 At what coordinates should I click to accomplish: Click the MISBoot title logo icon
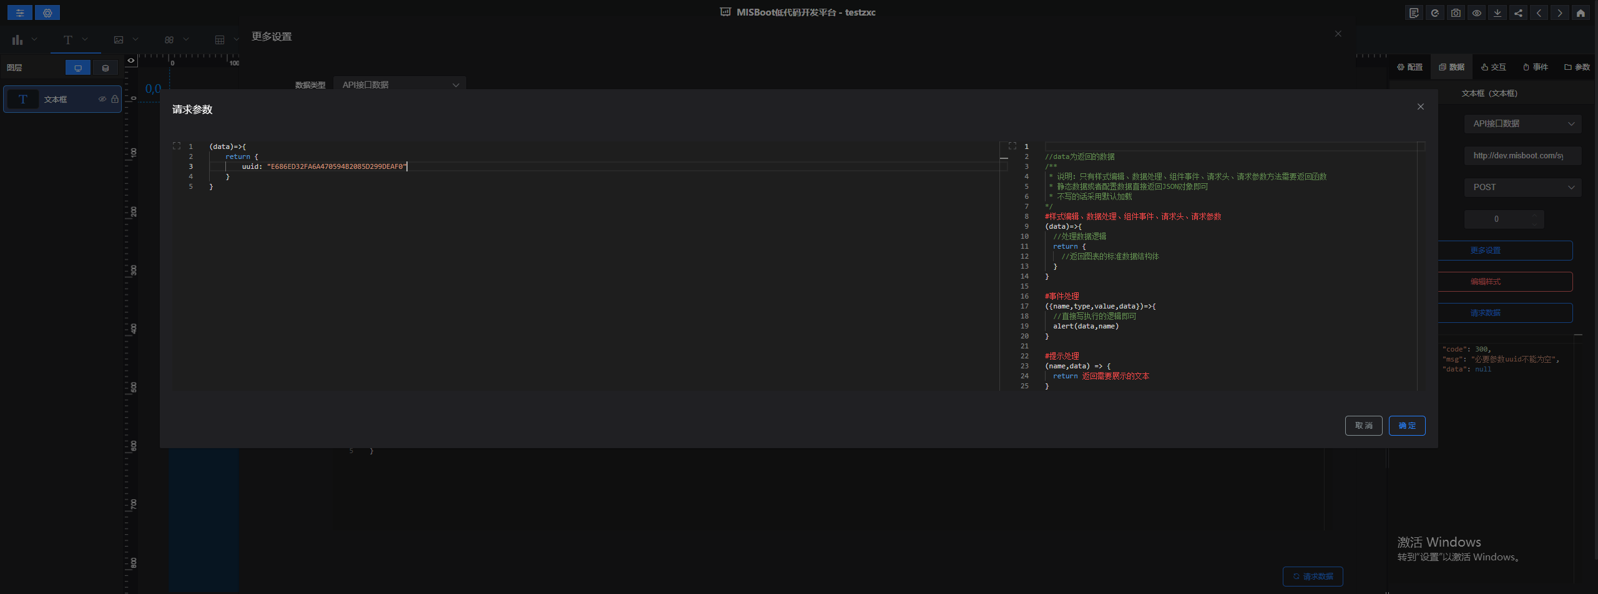(x=725, y=12)
